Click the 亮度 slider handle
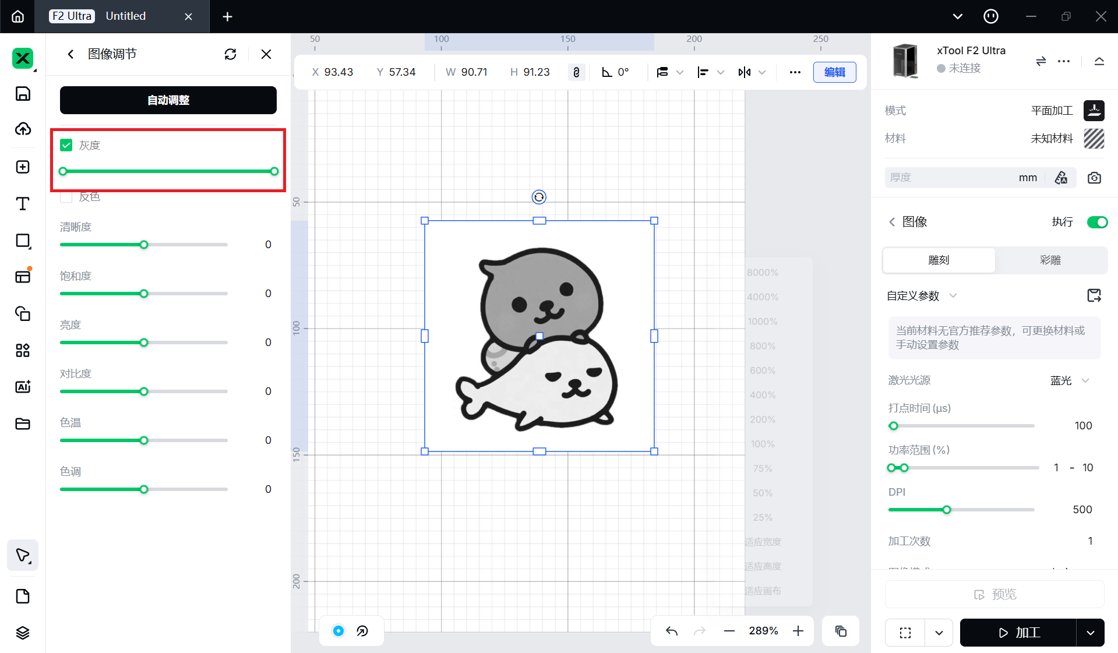1118x653 pixels. coord(144,343)
